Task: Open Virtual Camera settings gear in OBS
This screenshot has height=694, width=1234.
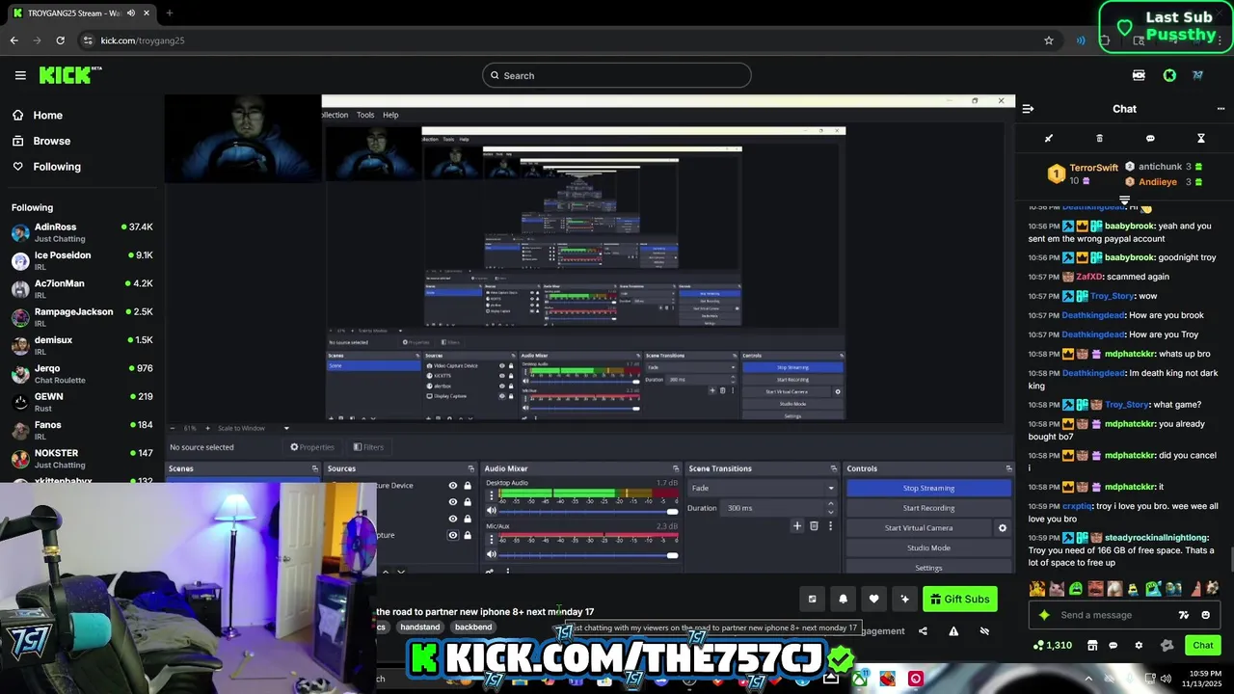Action: point(1002,528)
